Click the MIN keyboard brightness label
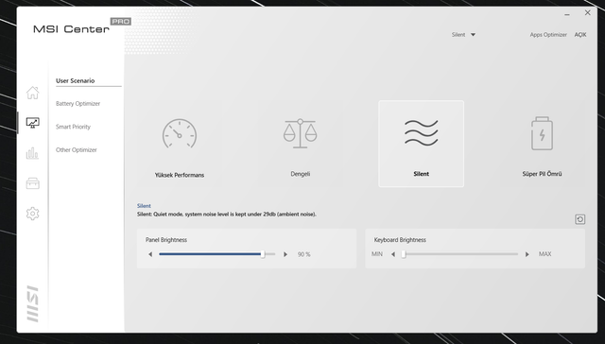Screen dimensions: 605x344 tap(376, 254)
